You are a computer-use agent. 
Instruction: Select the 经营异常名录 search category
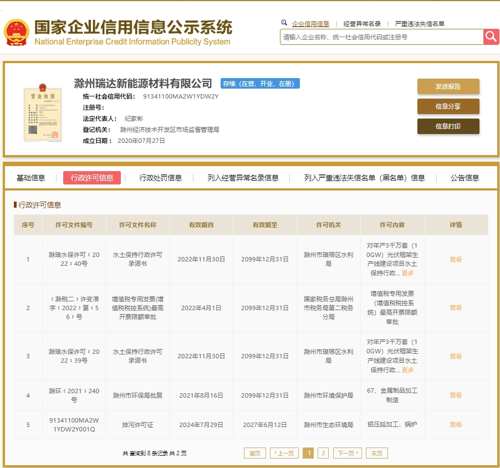[x=362, y=24]
